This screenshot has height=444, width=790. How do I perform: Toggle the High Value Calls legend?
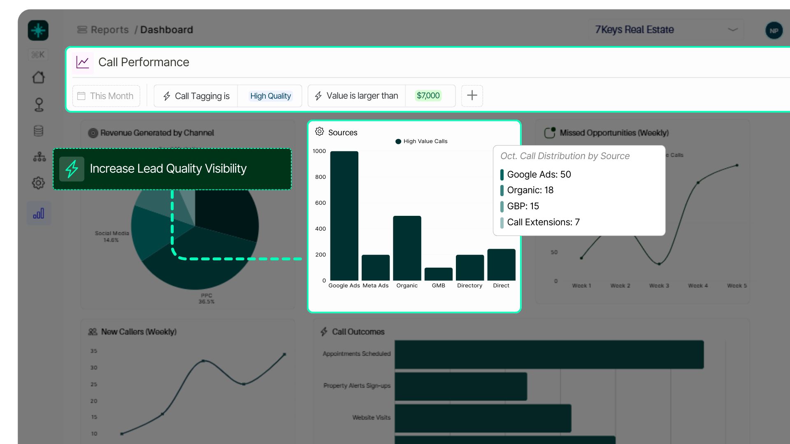pos(421,141)
